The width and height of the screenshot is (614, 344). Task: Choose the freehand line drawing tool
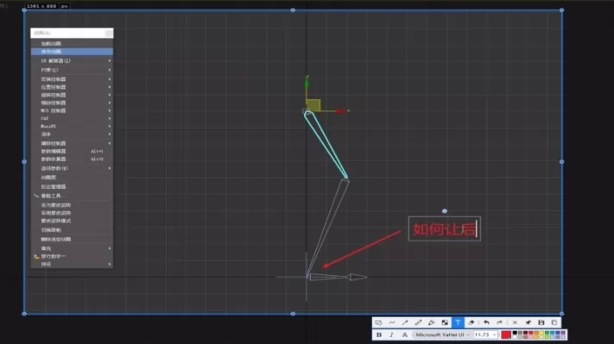click(x=391, y=322)
